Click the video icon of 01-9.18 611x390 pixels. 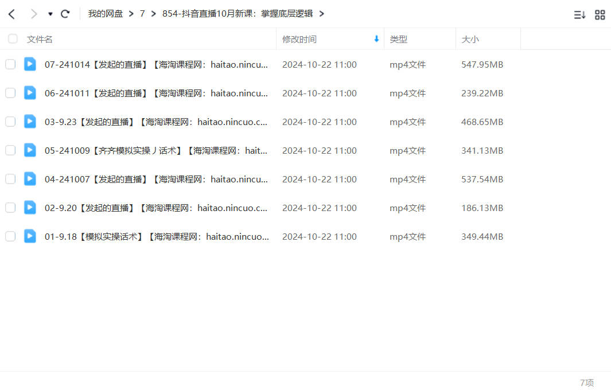30,236
